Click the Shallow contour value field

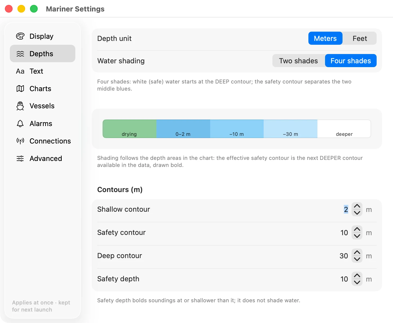coord(346,209)
